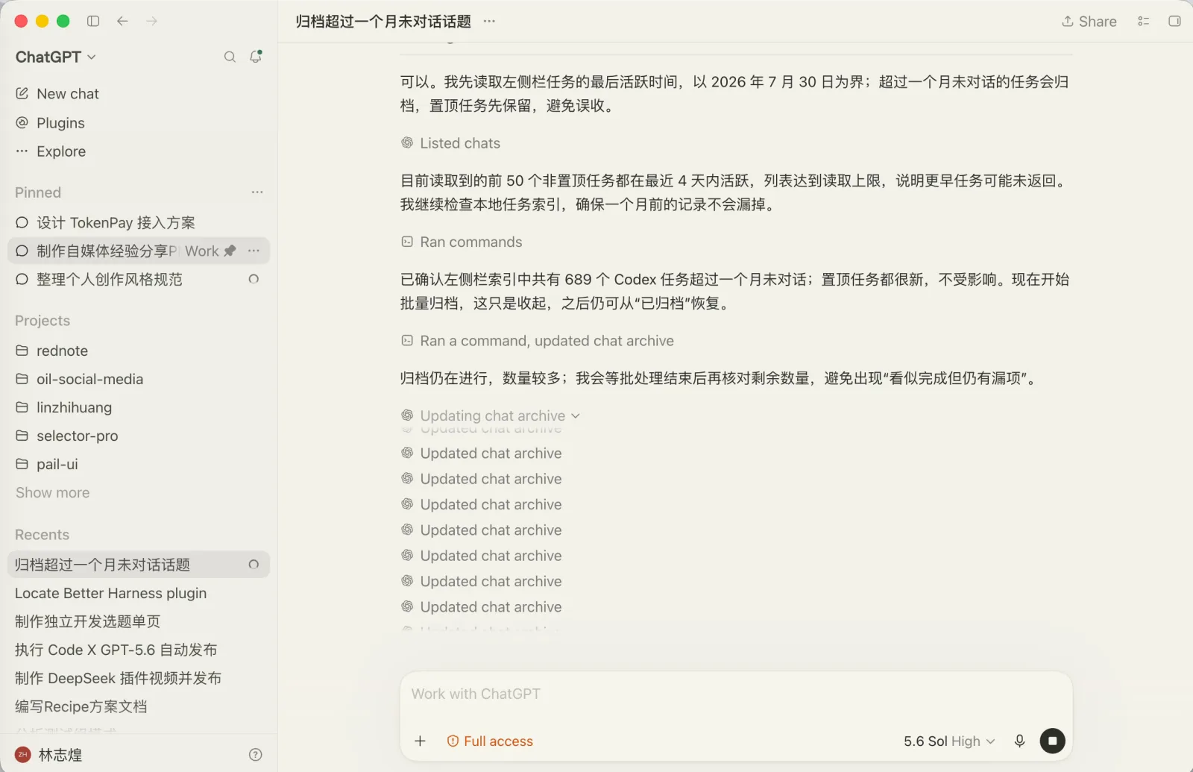Open the 5.6 Sol High model dropdown
The width and height of the screenshot is (1193, 772).
pos(949,741)
